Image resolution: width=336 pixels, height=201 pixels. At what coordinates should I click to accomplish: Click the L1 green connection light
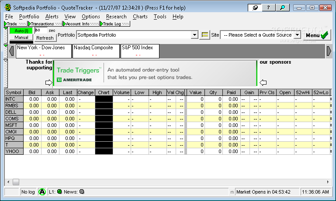(59, 191)
